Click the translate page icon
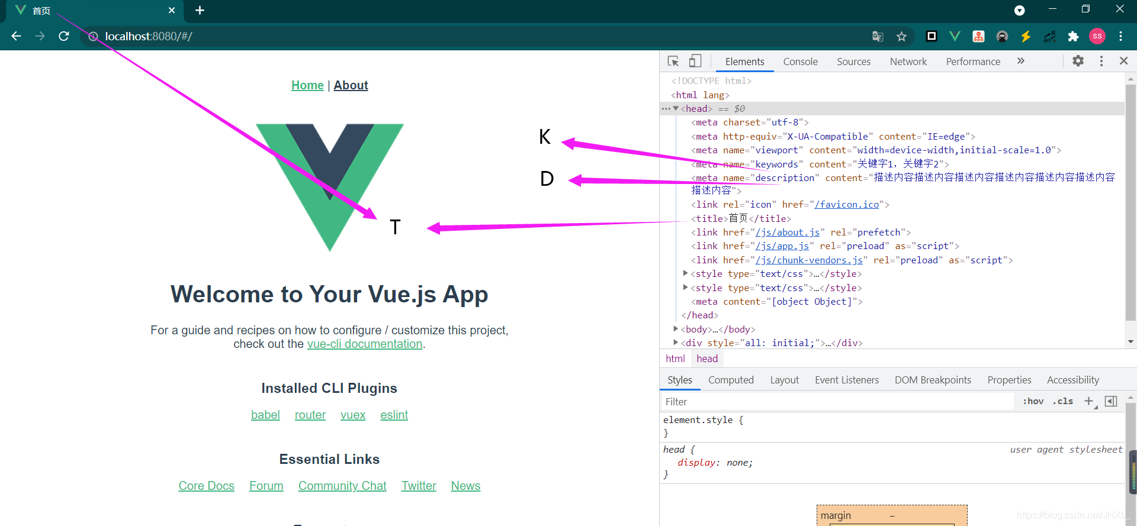Viewport: 1137px width, 526px height. 878,37
